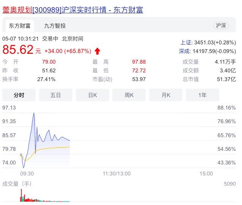The image size is (242, 205).
Task: Click the 成交量（手） volume chart label
Action: [x=17, y=184]
